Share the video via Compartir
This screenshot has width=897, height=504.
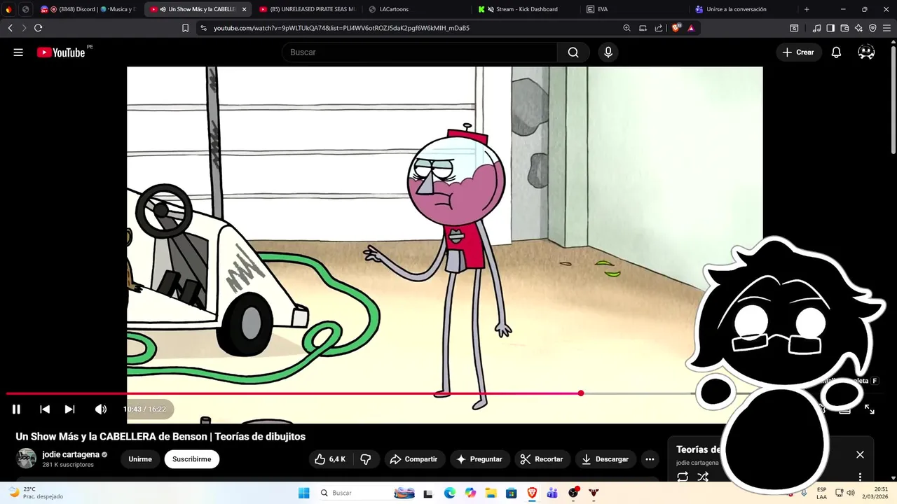pos(413,459)
